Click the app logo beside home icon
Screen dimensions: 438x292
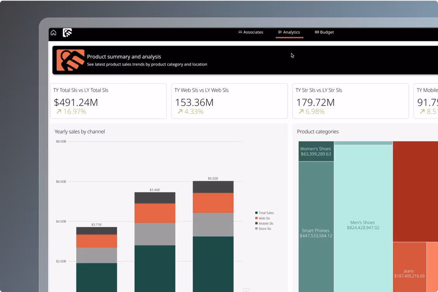[67, 33]
